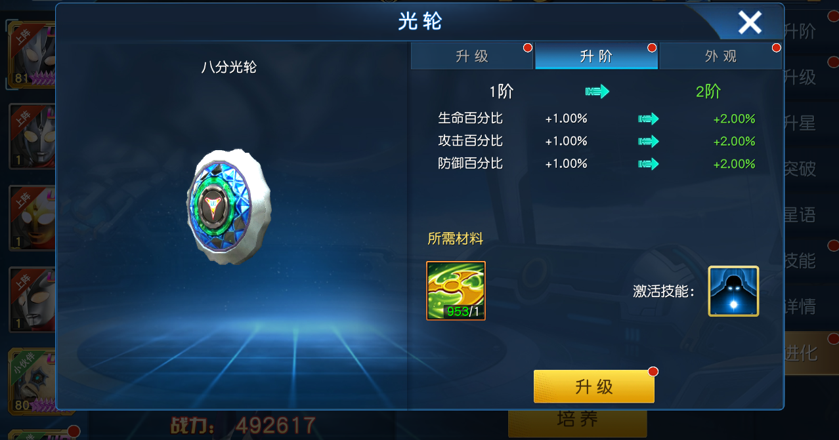Click the green light wheel material icon
The height and width of the screenshot is (440, 839).
click(456, 290)
